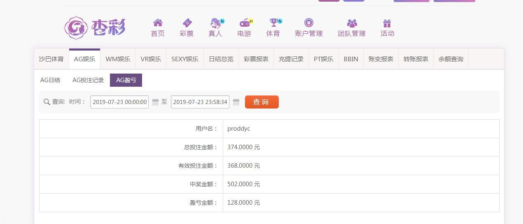Open the 真人 live dealer icon
The height and width of the screenshot is (224, 523).
click(216, 23)
